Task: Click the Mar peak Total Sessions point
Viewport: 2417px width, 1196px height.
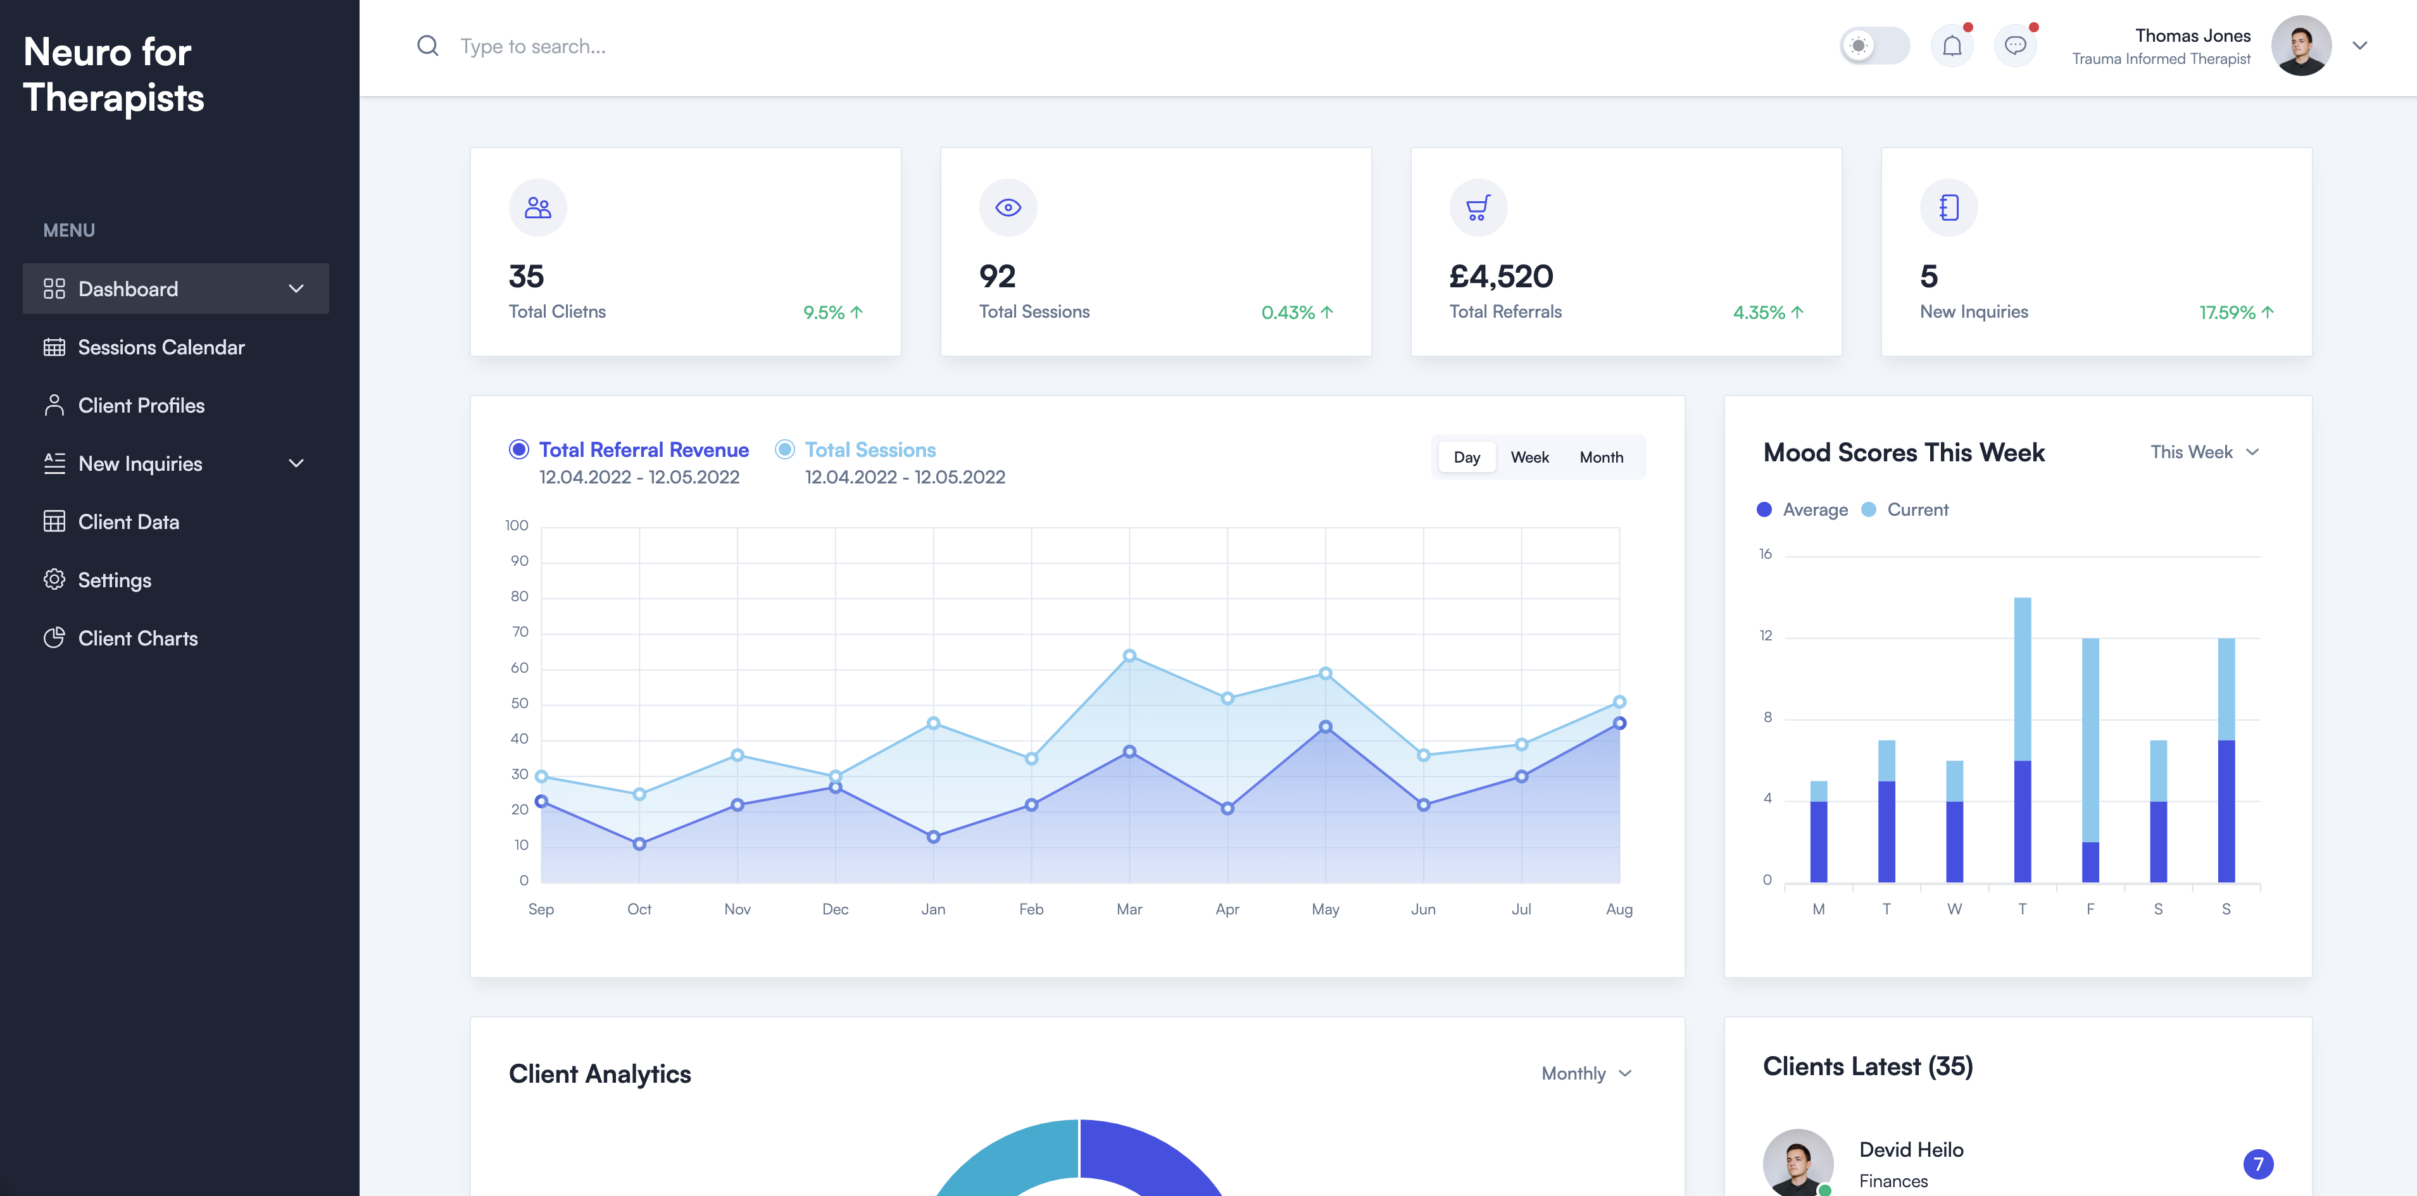Action: tap(1129, 656)
